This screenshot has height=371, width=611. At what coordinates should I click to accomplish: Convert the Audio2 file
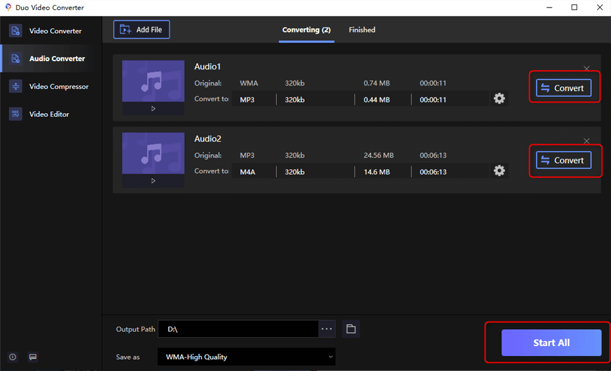click(564, 160)
